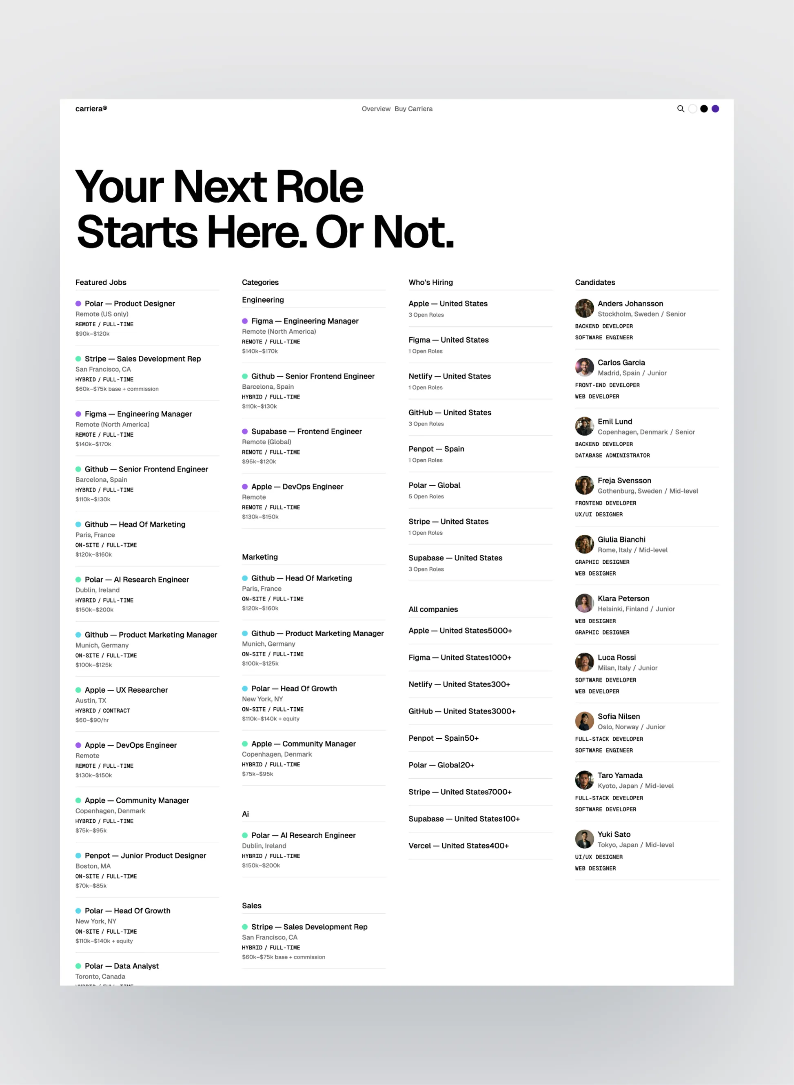Viewport: 794px width, 1085px height.
Task: Click the green dot beside Stripe Sales Development Rep
Action: tap(78, 359)
